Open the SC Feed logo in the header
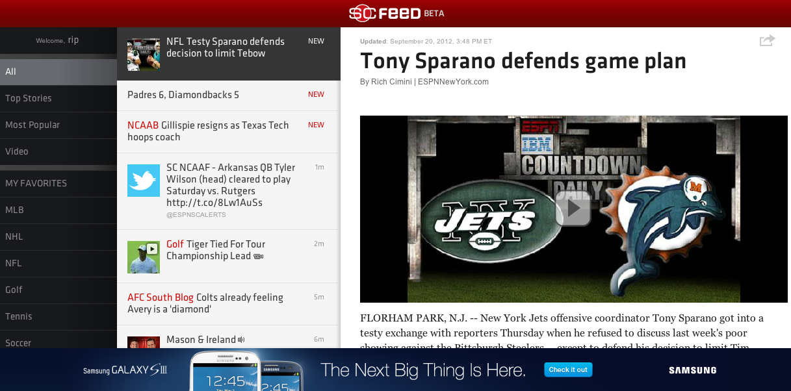This screenshot has height=391, width=791. point(385,13)
